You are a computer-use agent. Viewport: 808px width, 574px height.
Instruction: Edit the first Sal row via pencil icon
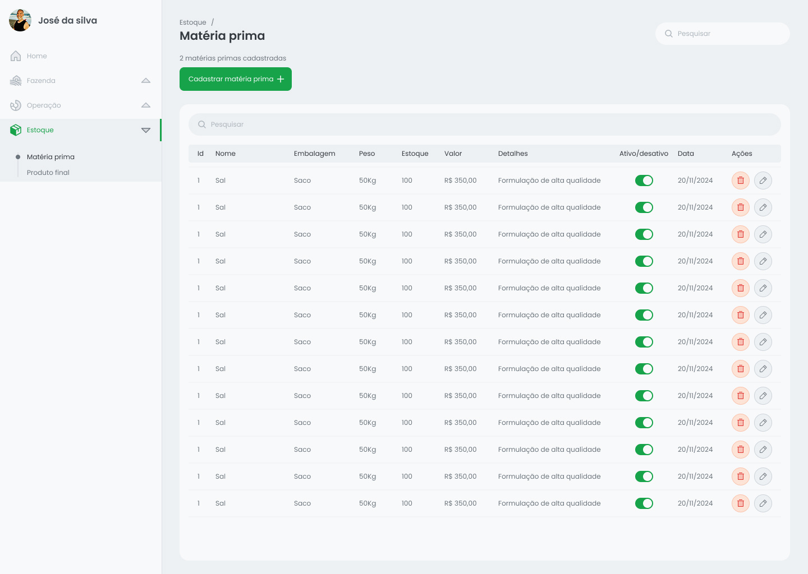click(763, 180)
